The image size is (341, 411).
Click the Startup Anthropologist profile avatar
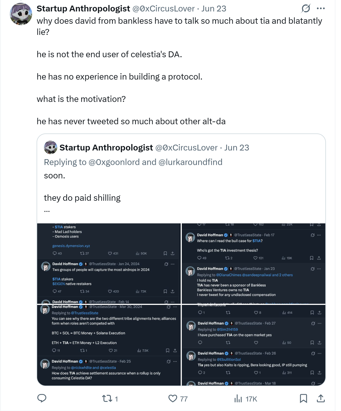[21, 14]
